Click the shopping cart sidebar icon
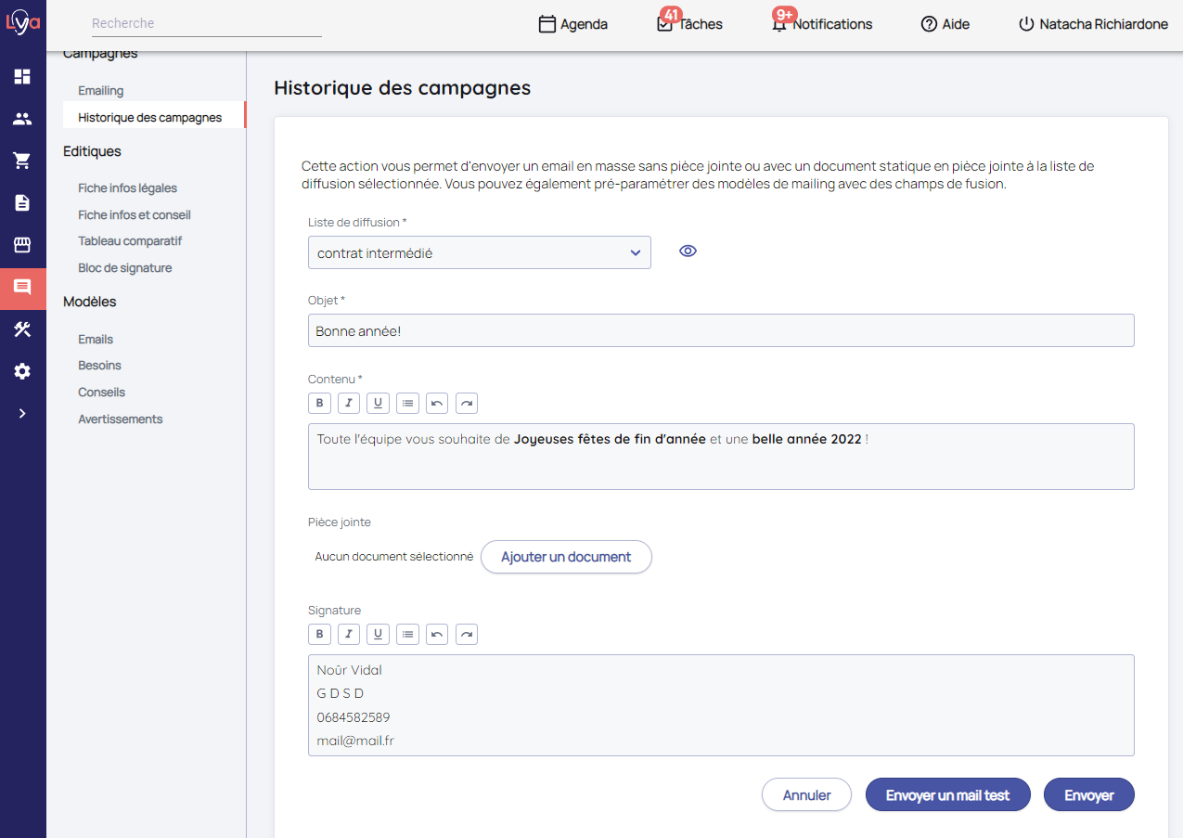1183x838 pixels. [22, 161]
